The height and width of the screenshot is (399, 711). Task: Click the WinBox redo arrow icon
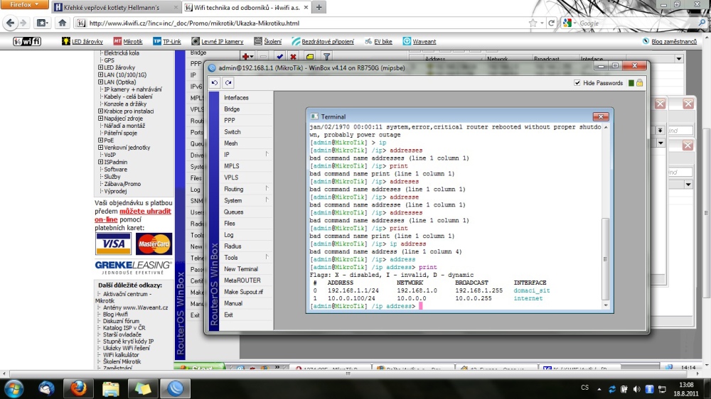228,83
